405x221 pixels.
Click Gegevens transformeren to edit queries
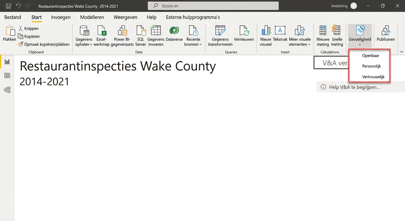click(220, 35)
